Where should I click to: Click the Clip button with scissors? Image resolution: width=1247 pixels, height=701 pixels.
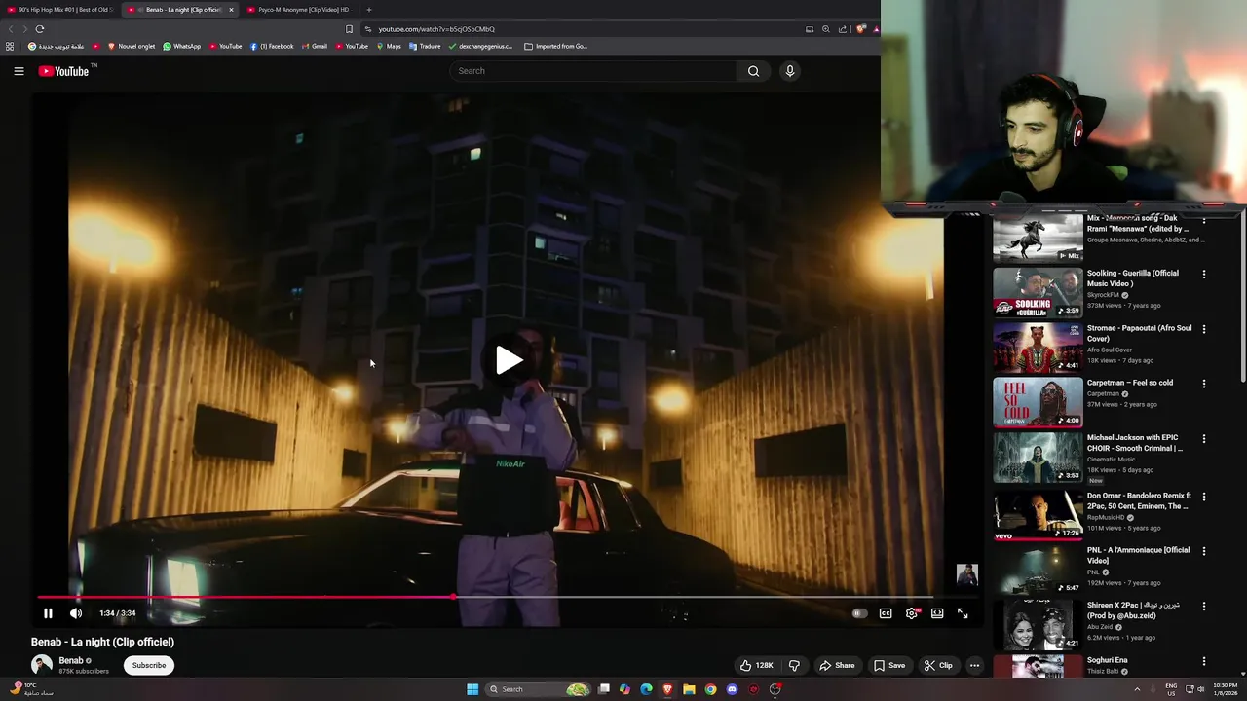[938, 666]
